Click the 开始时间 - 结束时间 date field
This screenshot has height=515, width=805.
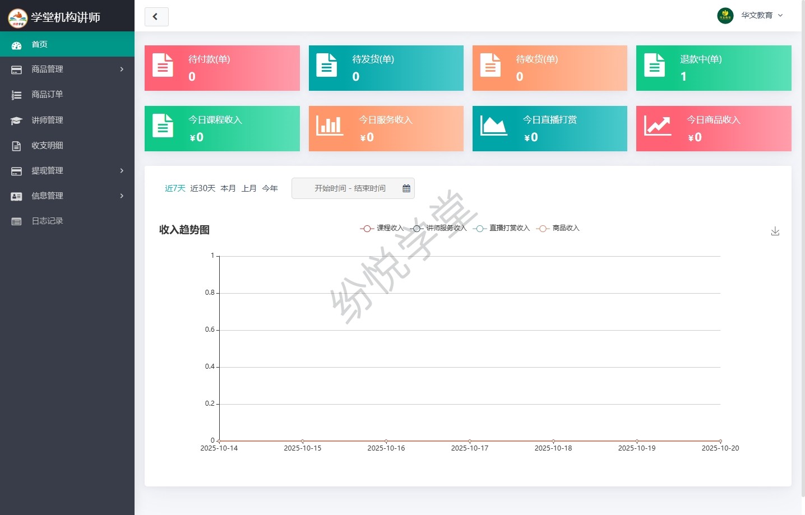click(x=350, y=188)
